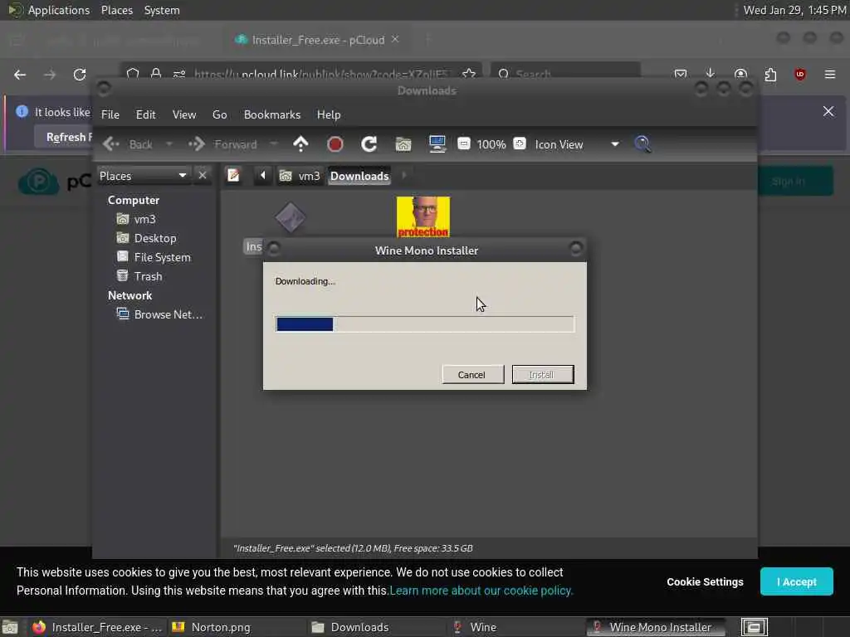This screenshot has width=850, height=637.
Task: Bookmark the page with the star icon
Action: click(x=469, y=74)
